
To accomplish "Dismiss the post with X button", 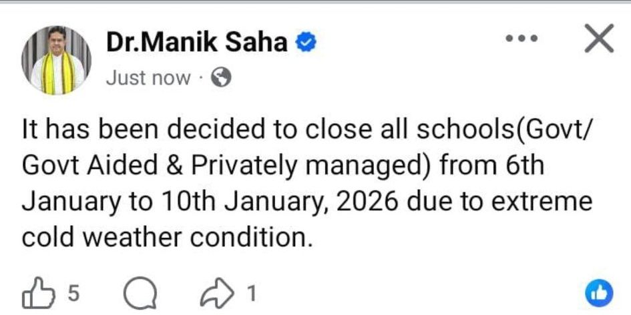I will tap(598, 41).
